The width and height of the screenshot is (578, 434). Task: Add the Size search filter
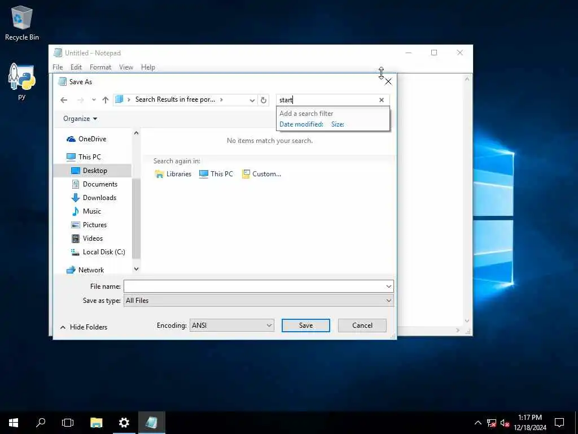click(x=338, y=124)
